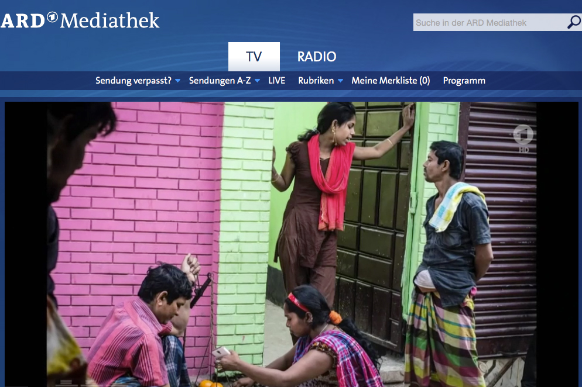Open the Sendung verpasst? dropdown menu
Viewport: 582px width, 387px height.
click(x=133, y=81)
